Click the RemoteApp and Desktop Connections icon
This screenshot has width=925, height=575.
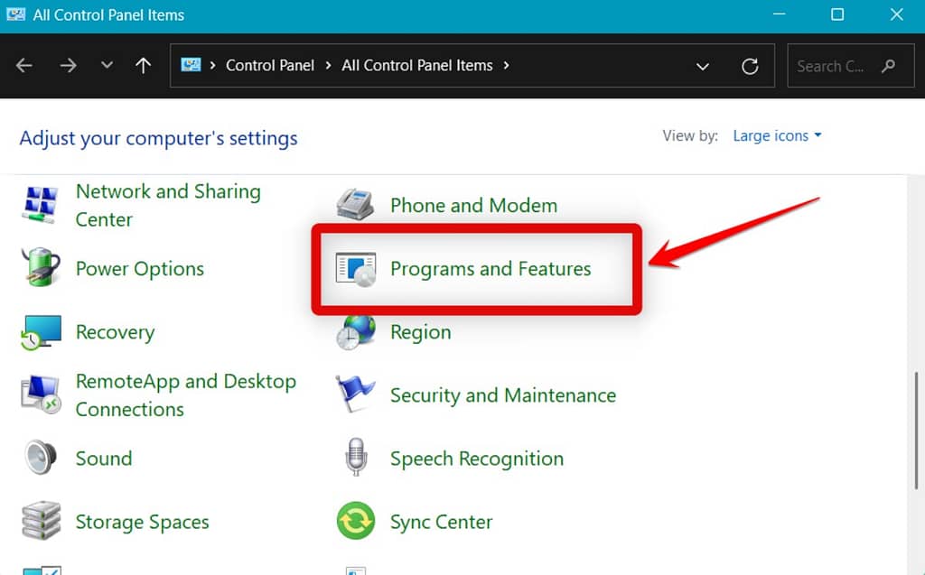click(x=41, y=394)
